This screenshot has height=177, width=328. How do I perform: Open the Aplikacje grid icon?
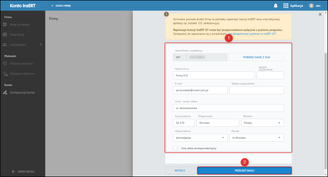click(286, 6)
